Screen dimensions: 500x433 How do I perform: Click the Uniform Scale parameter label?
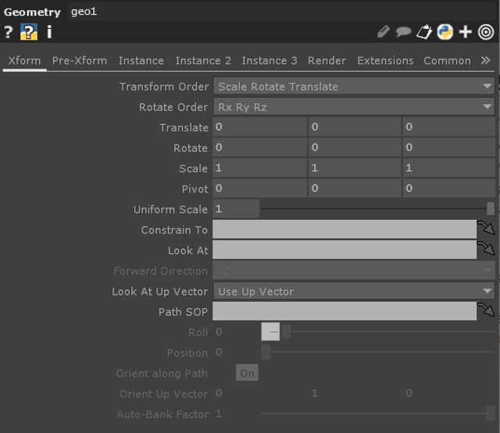(x=170, y=209)
